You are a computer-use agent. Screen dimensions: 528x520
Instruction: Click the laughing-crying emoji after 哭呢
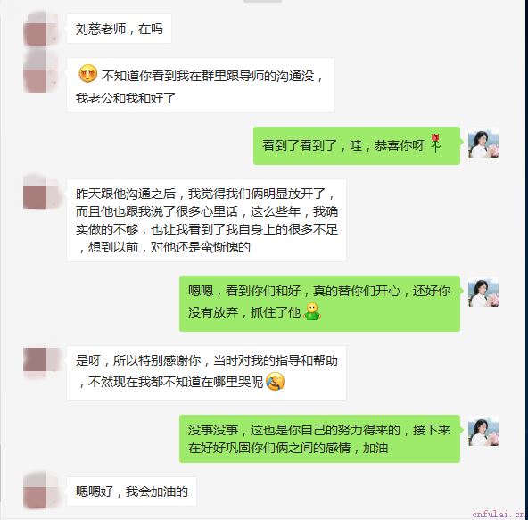click(275, 381)
